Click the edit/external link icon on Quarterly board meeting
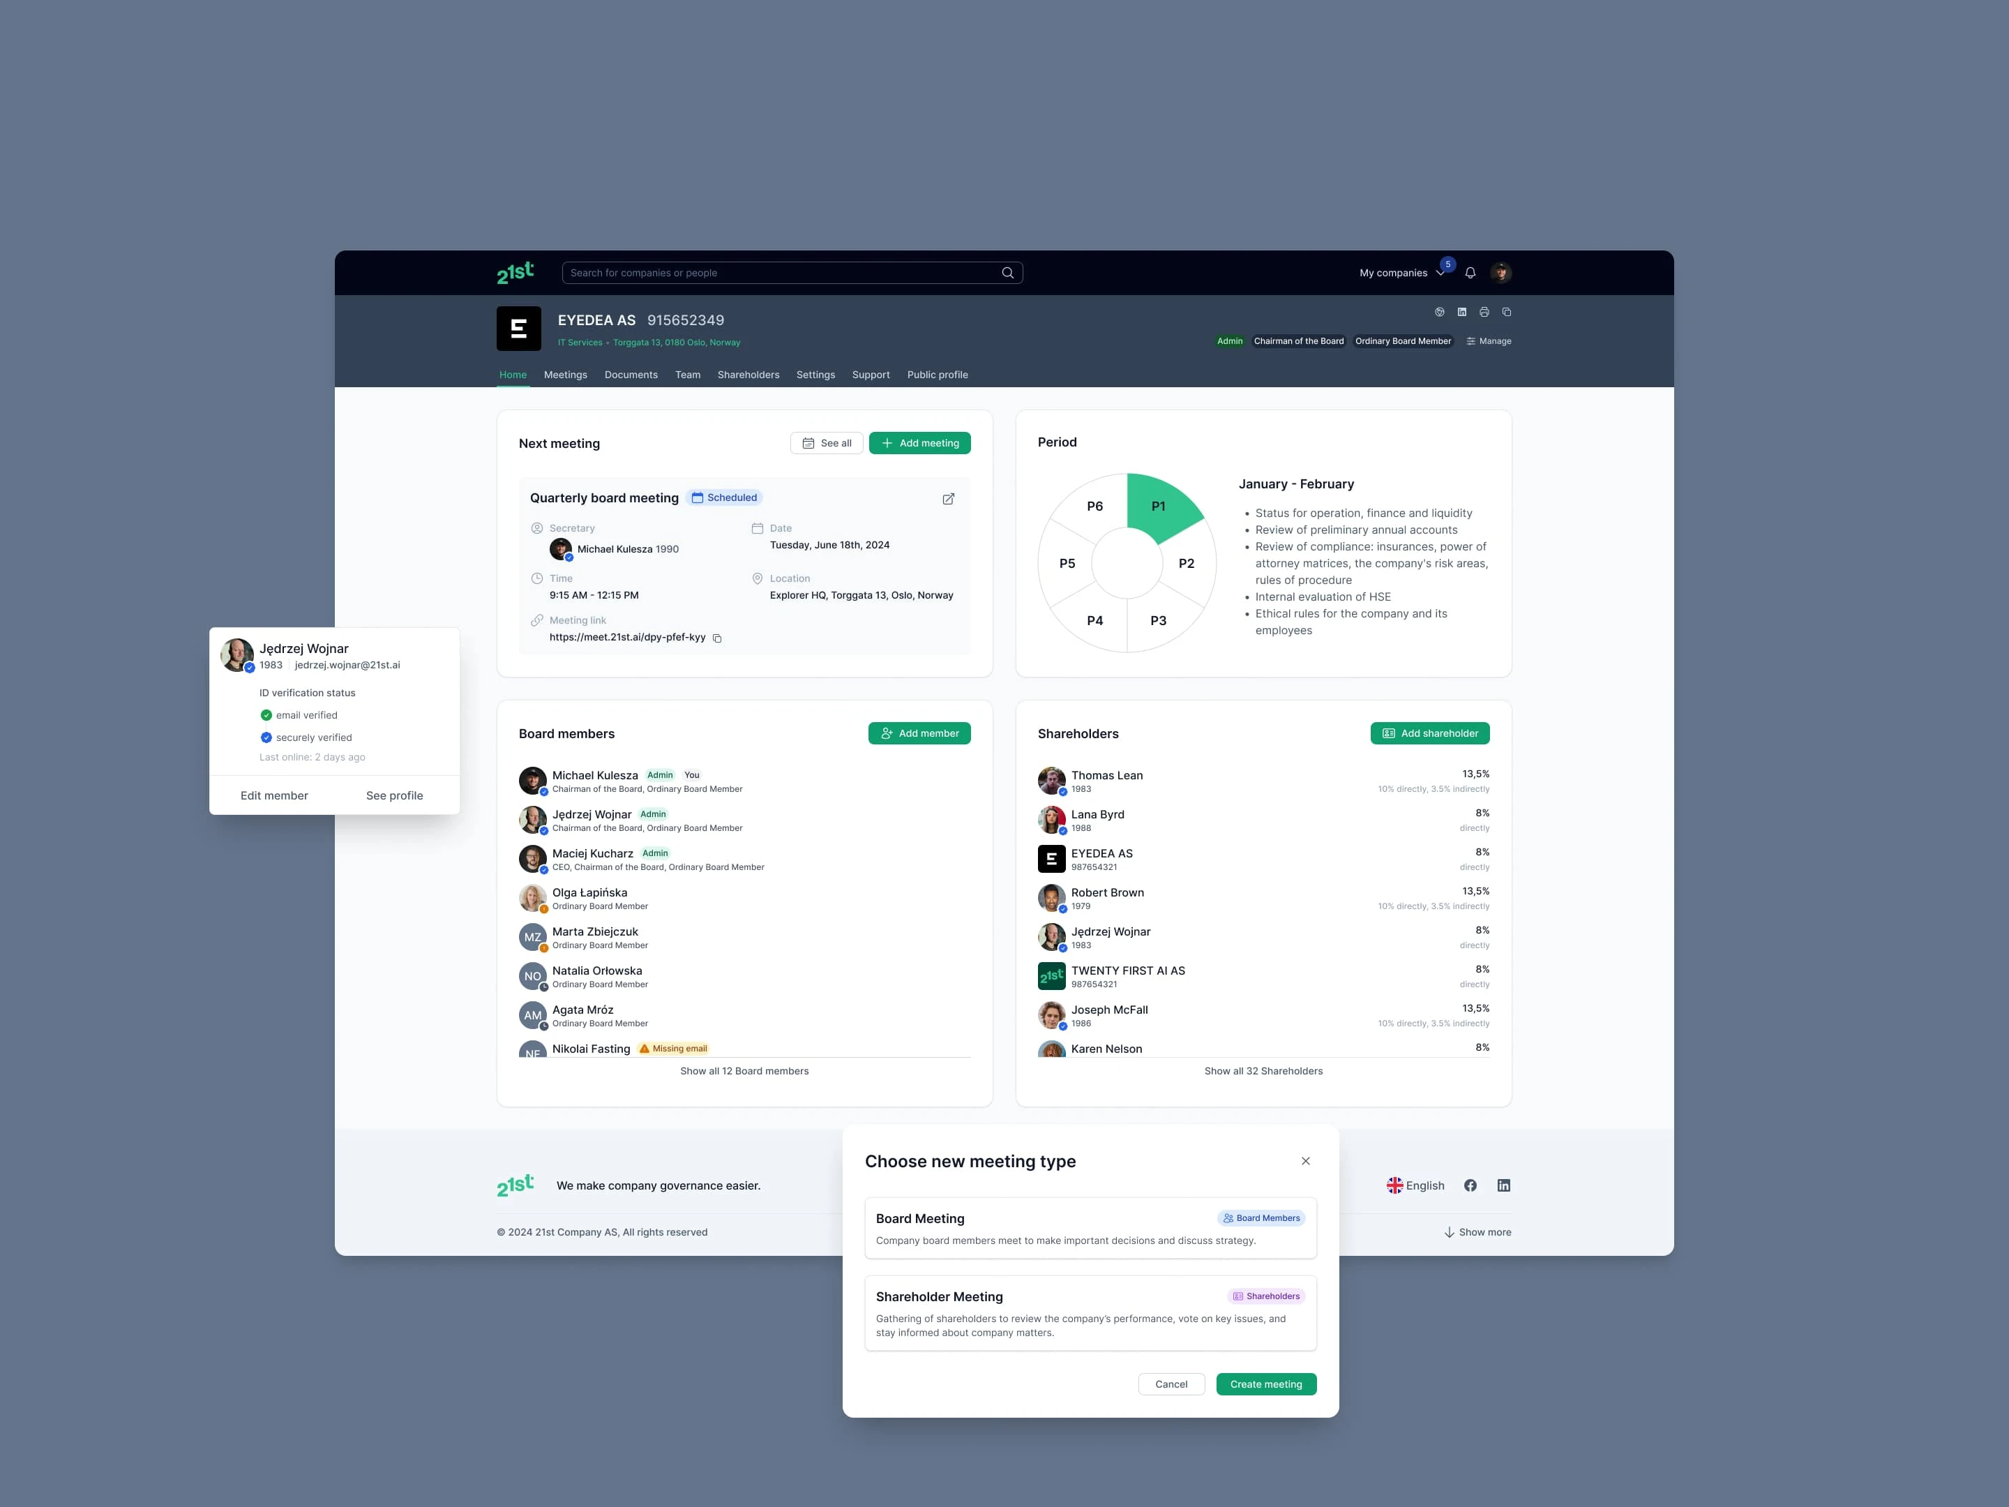The image size is (2009, 1507). pyautogui.click(x=947, y=497)
